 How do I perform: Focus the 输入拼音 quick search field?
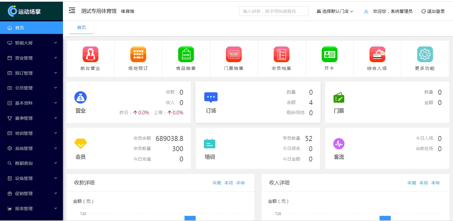274,11
